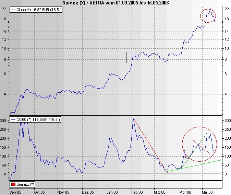This screenshot has height=195, width=231.
Task: Click the Umsatz (*) legend text
Action: tap(25, 184)
